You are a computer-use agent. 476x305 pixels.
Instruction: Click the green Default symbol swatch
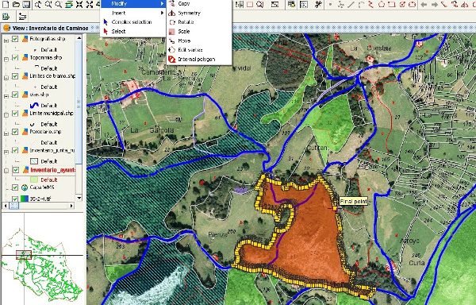tap(33, 180)
